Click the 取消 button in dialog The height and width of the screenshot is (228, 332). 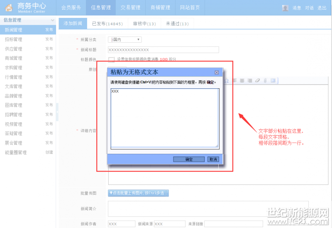pos(213,159)
